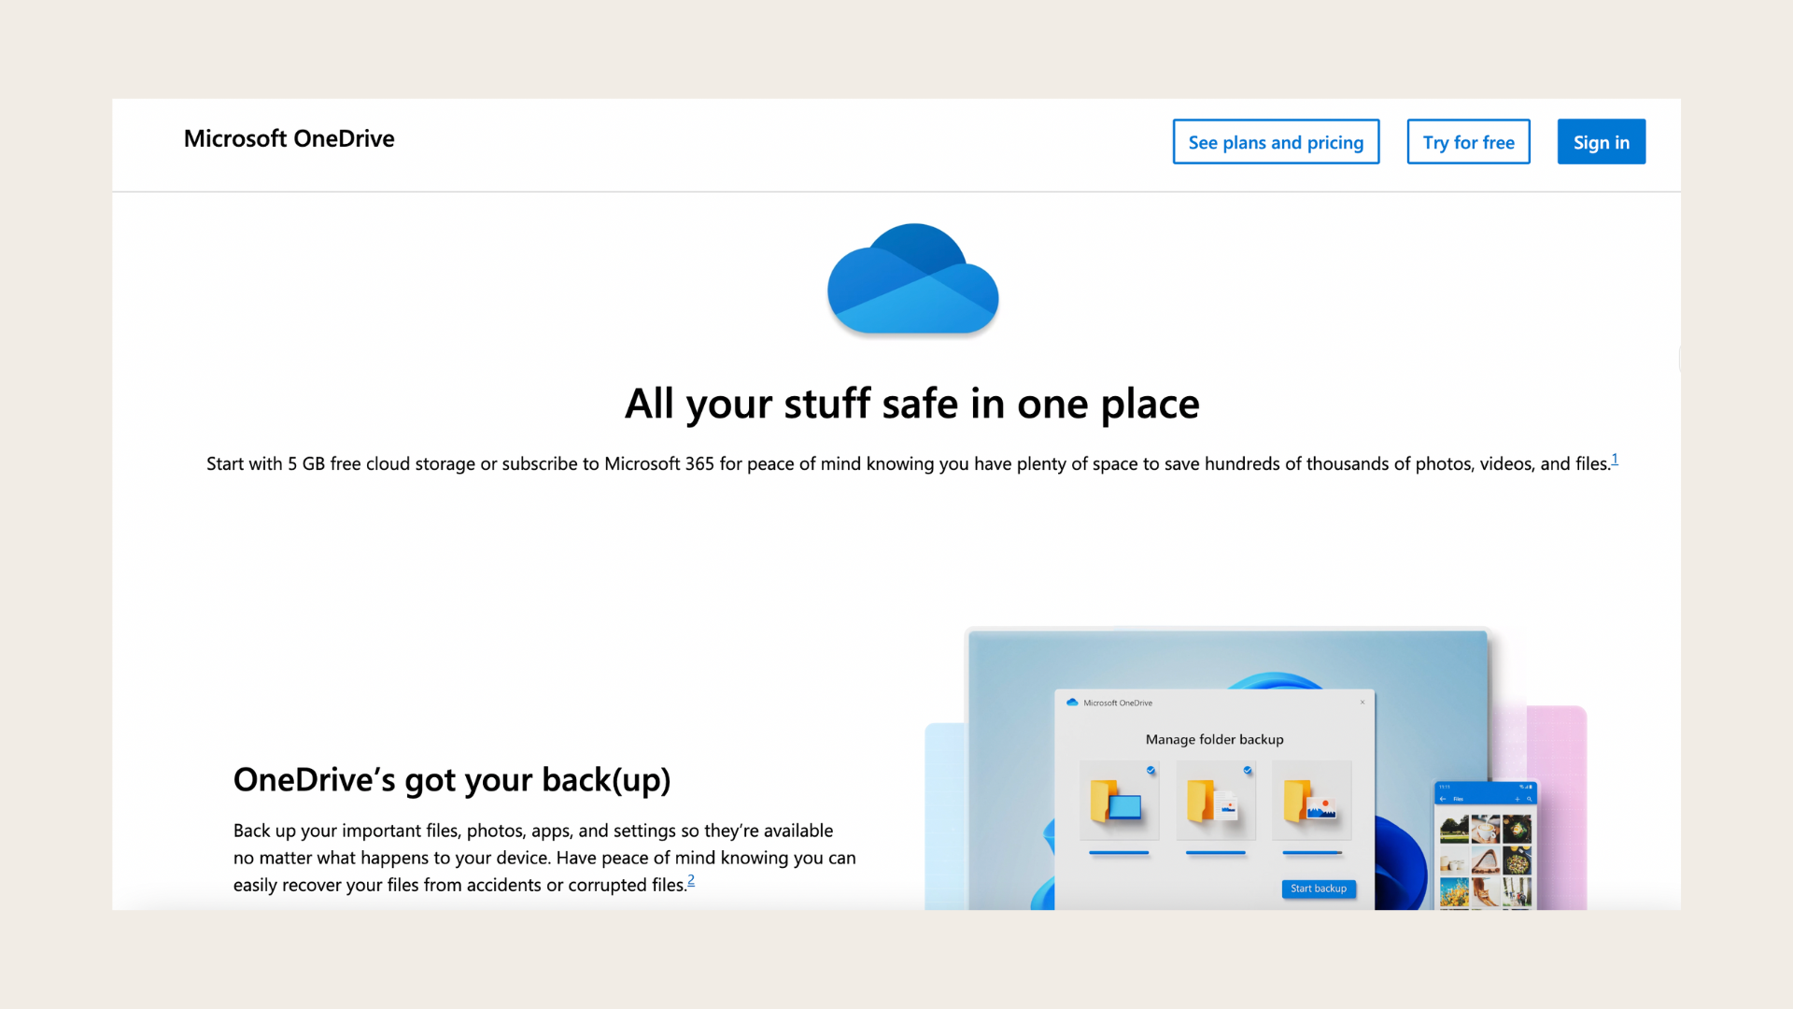Click the large OneDrive cloud logo
This screenshot has width=1793, height=1009.
coord(912,278)
